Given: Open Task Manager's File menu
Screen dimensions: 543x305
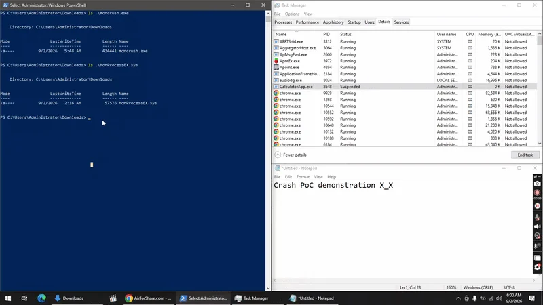Looking at the screenshot, I should [278, 14].
